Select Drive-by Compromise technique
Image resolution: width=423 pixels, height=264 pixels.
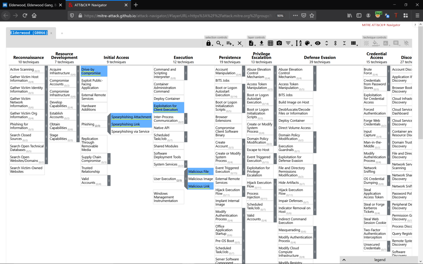click(x=94, y=71)
